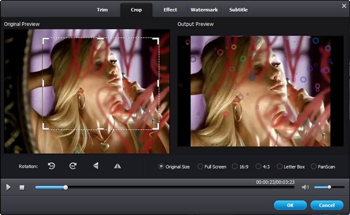Click the Cancel button
This screenshot has height=215, width=350.
point(327,205)
